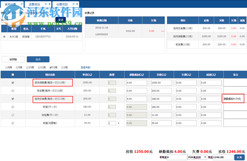This screenshot has width=247, height=161.
Task: Click the 项目名称 column header
Action: (x=50, y=75)
